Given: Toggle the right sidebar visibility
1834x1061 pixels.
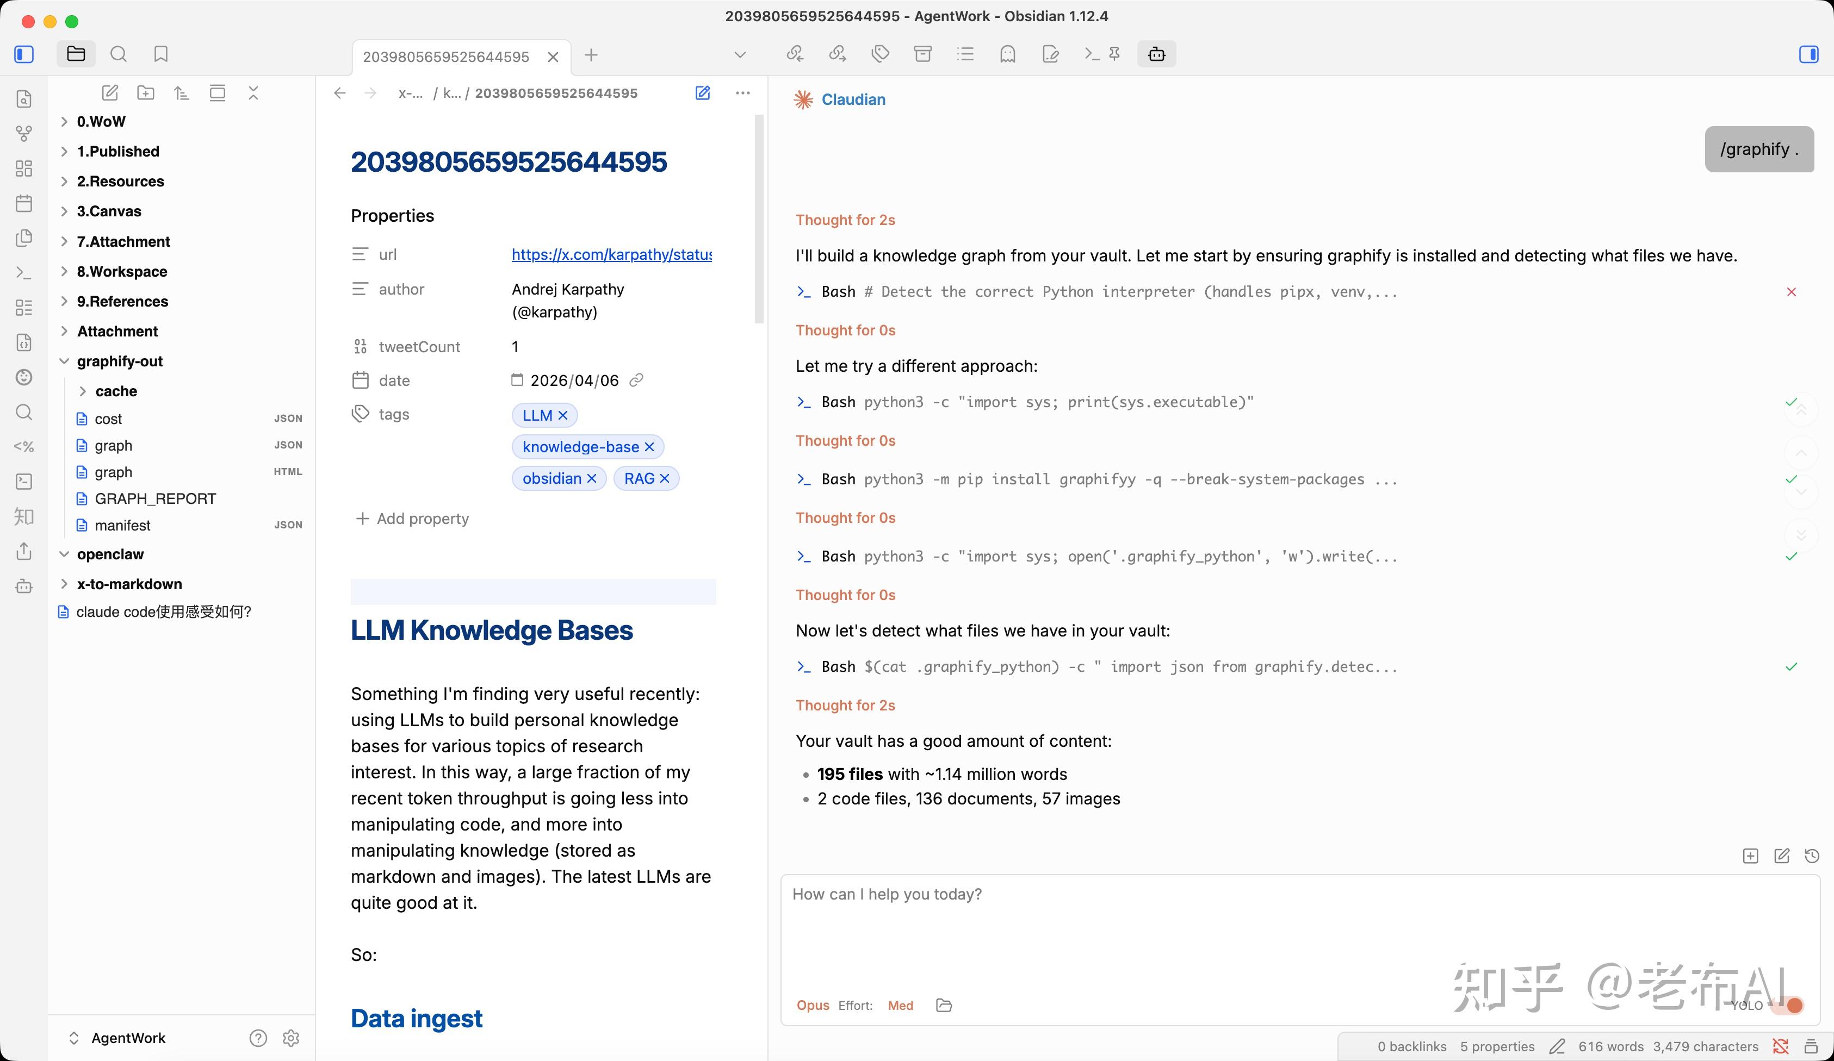Looking at the screenshot, I should (x=1808, y=54).
